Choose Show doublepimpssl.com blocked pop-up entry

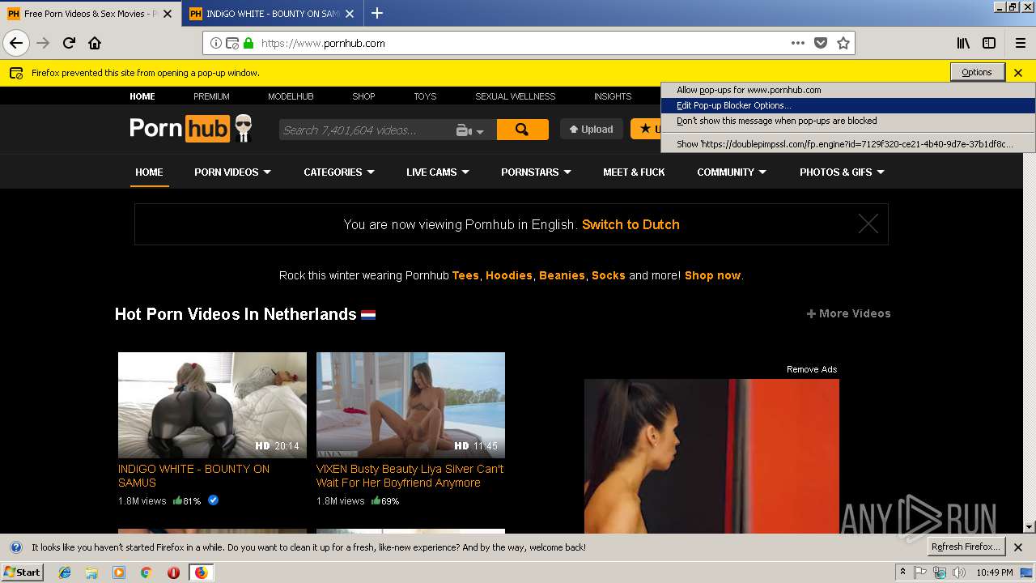[x=848, y=144]
